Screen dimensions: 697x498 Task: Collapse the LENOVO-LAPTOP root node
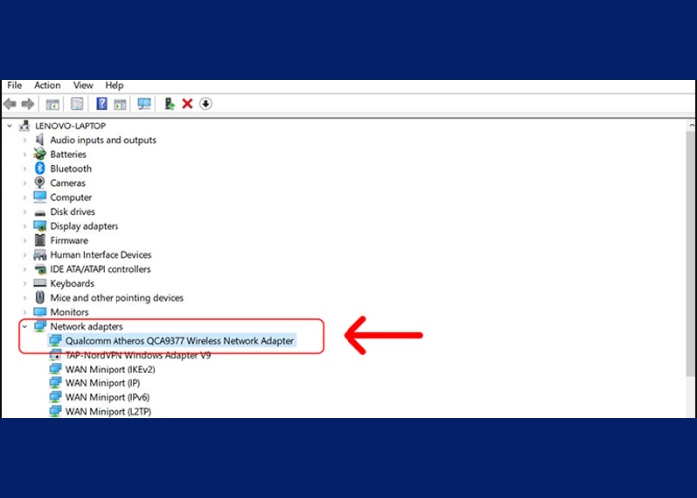[10, 126]
